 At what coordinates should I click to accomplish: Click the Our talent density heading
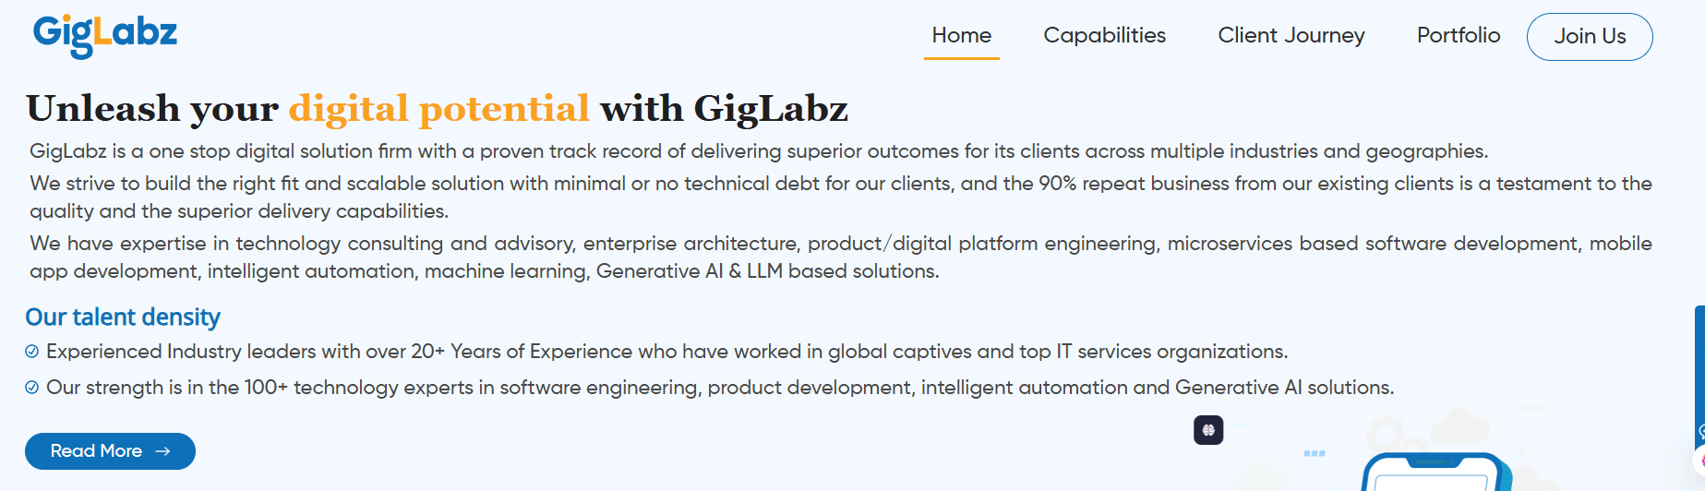123,317
